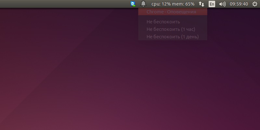This screenshot has height=130, width=260.
Task: Click the TeamViewer tray icon
Action: (133, 4)
